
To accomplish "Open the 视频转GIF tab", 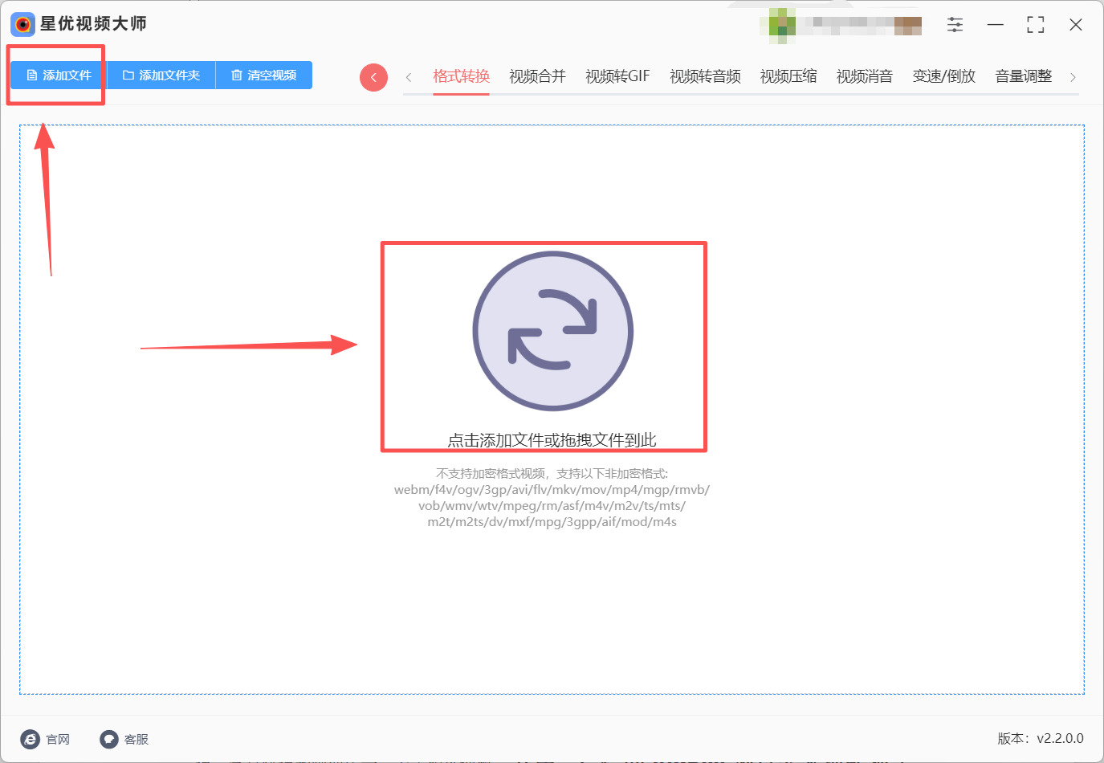I will click(x=617, y=76).
